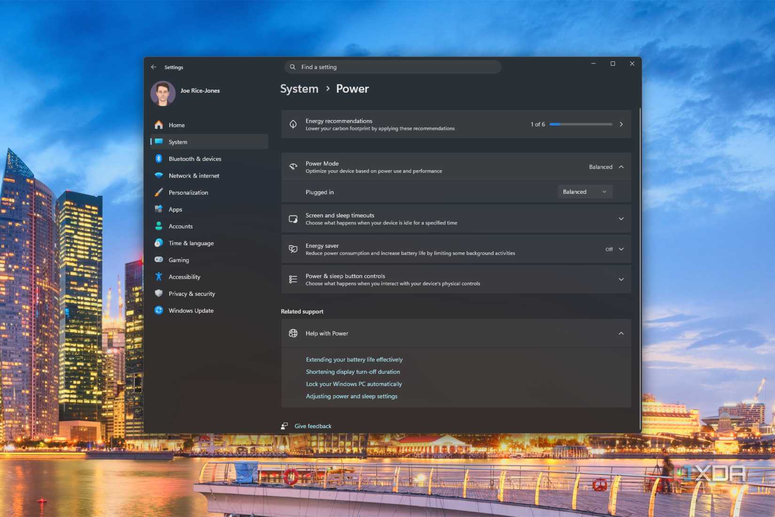Minimize the Settings window

click(593, 63)
